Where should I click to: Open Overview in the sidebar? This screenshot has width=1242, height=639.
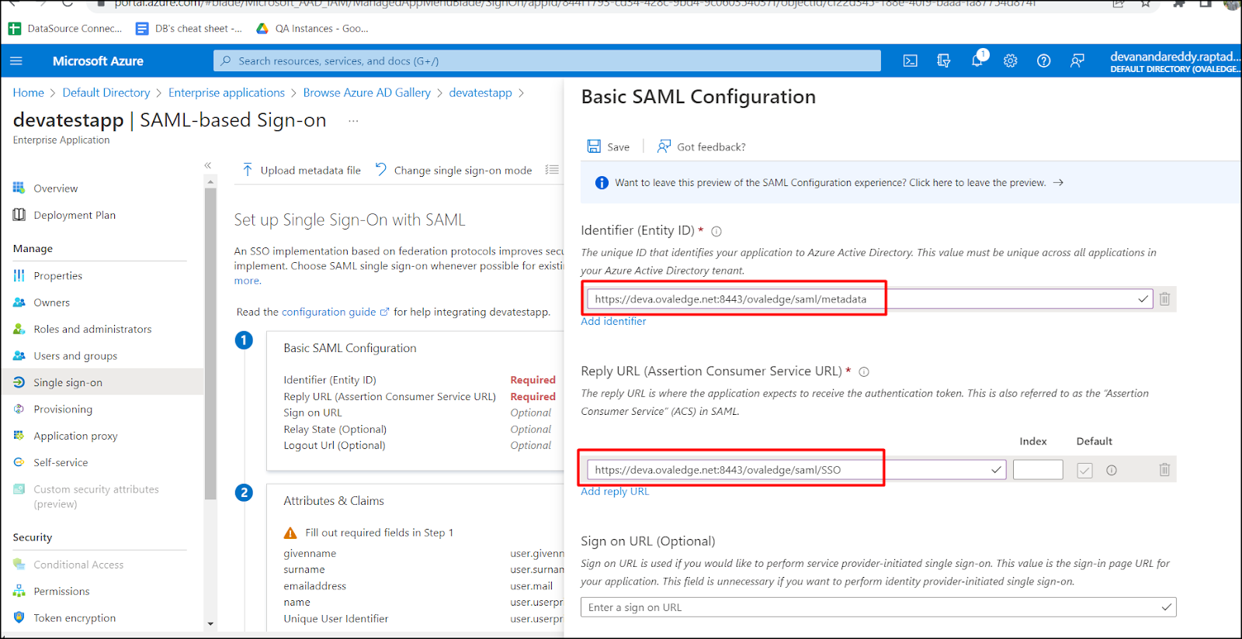[x=55, y=188]
